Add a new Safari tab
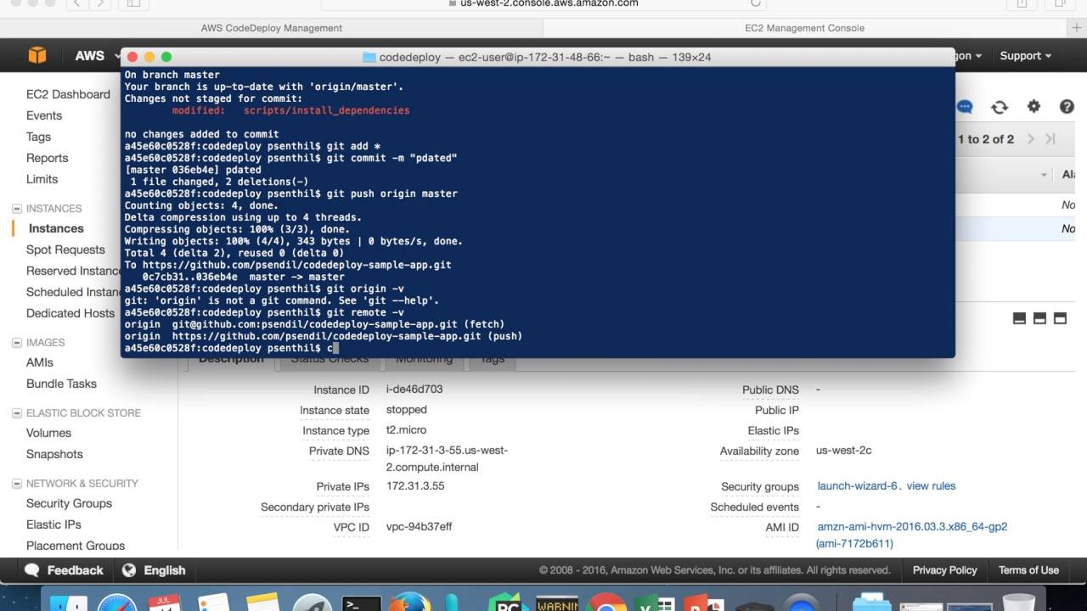1087x611 pixels. [x=1077, y=28]
